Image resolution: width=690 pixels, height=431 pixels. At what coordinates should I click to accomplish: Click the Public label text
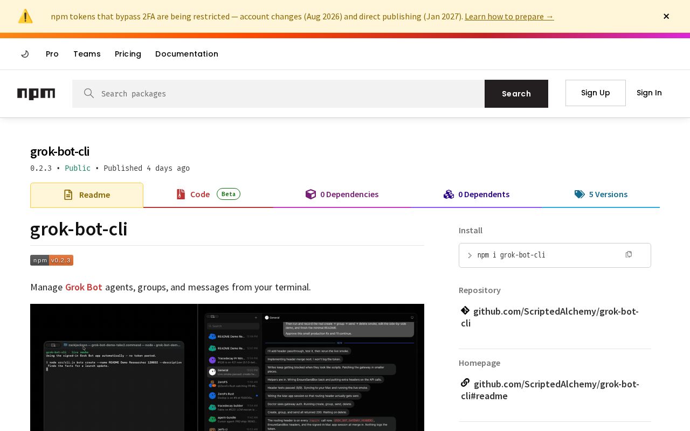(x=78, y=168)
